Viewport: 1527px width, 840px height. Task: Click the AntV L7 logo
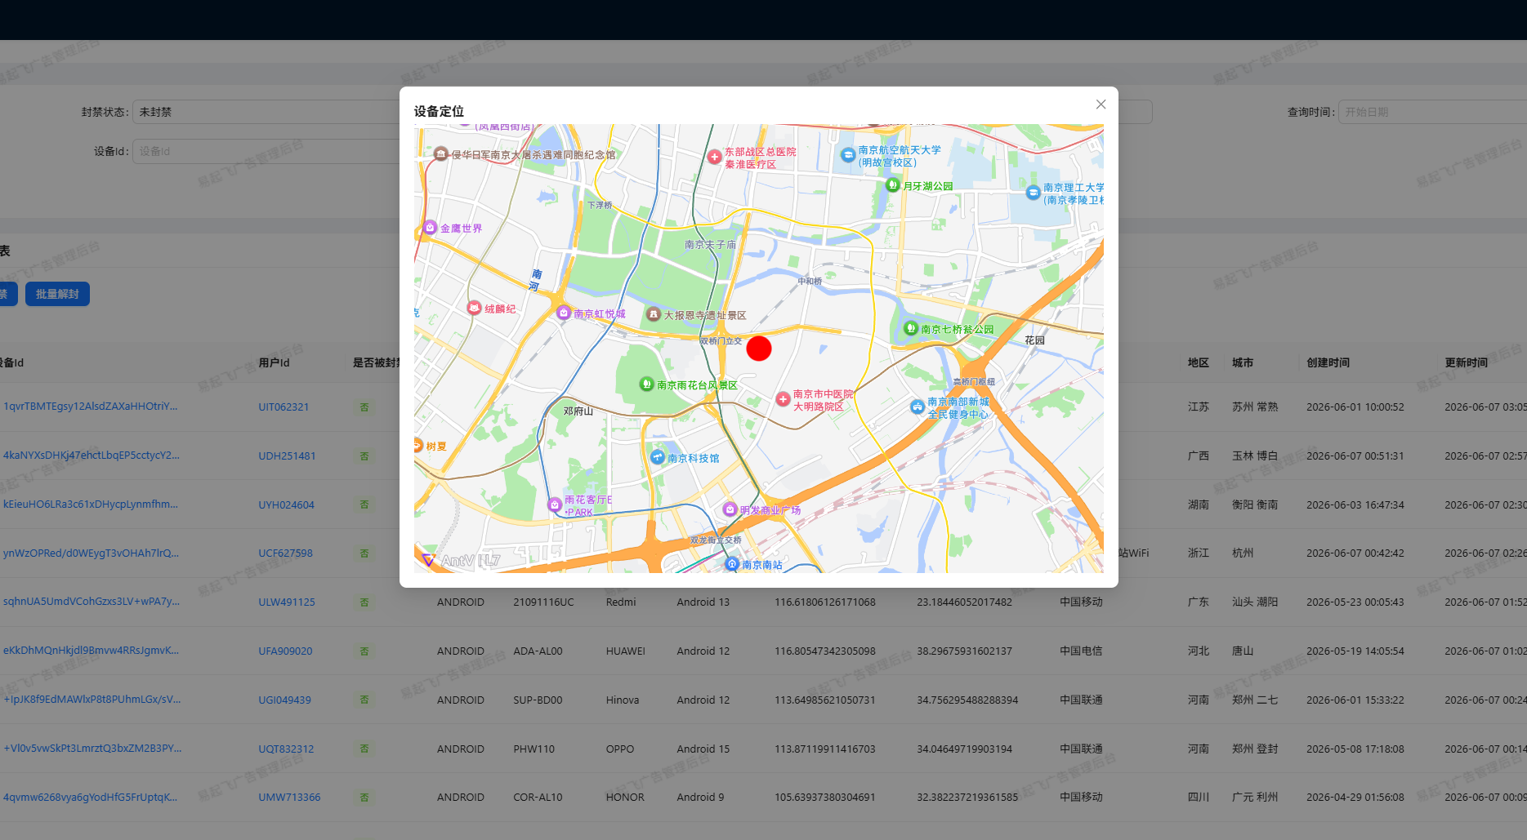click(460, 560)
